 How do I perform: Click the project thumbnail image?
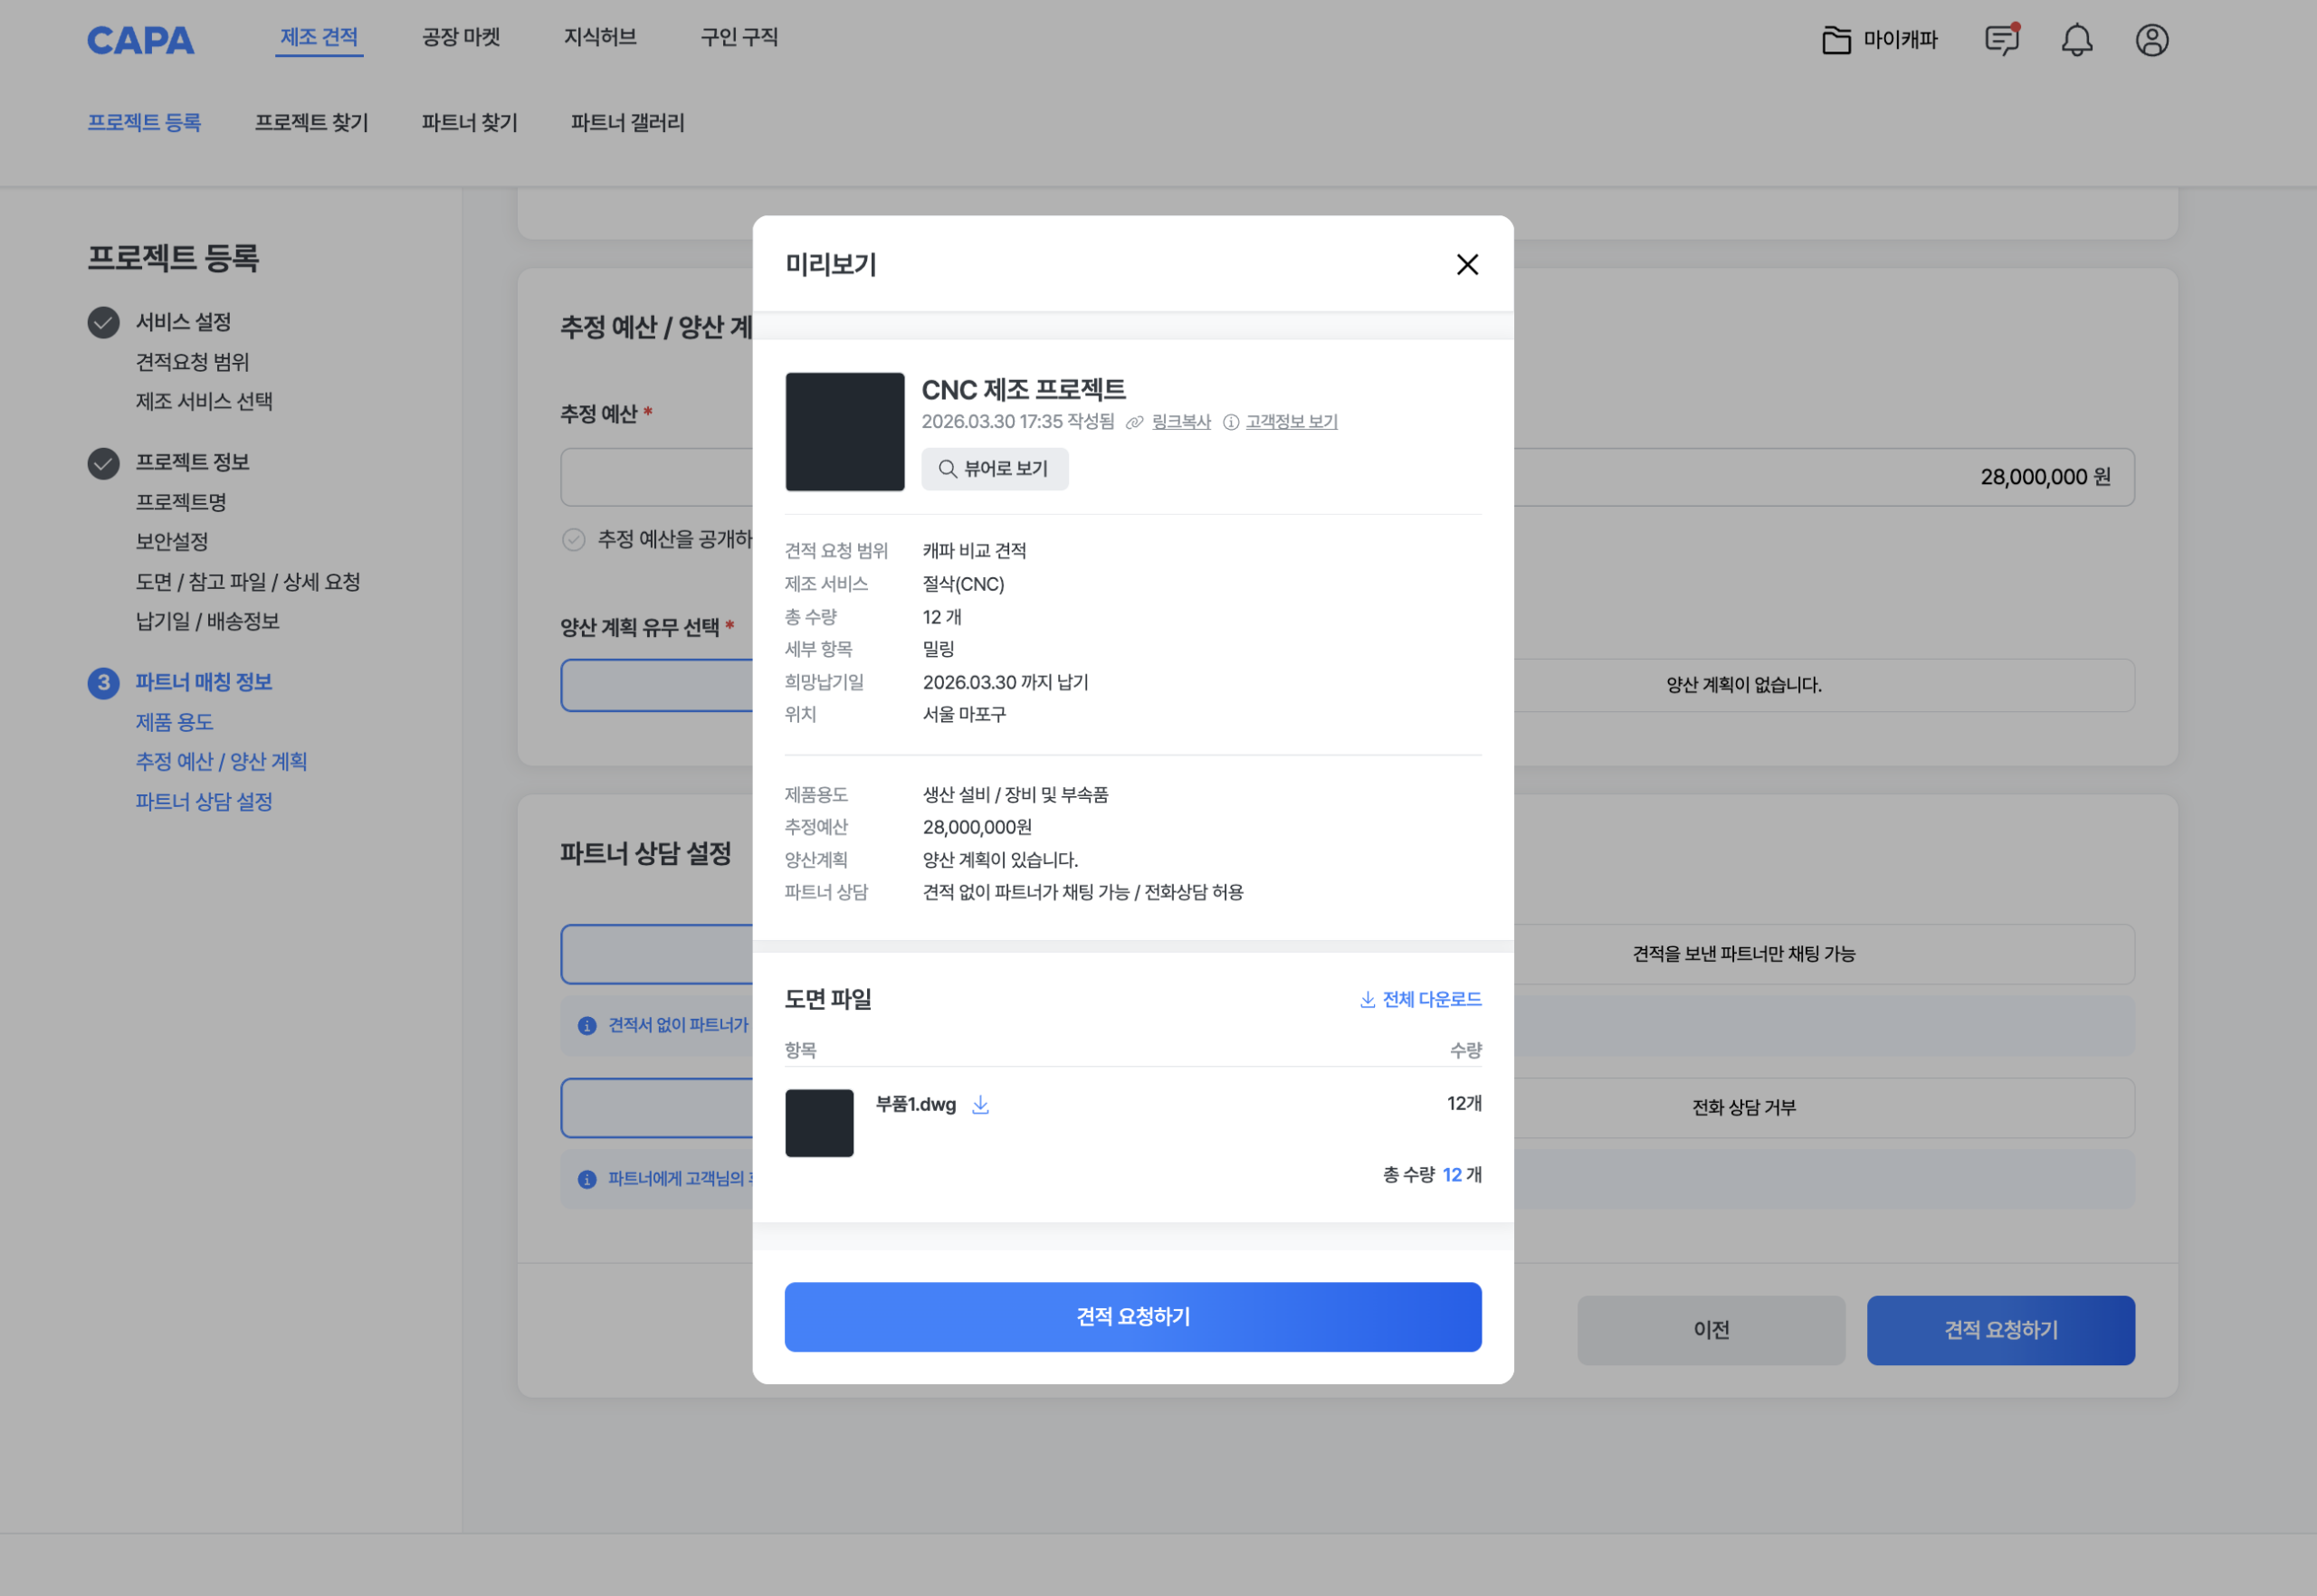(844, 431)
